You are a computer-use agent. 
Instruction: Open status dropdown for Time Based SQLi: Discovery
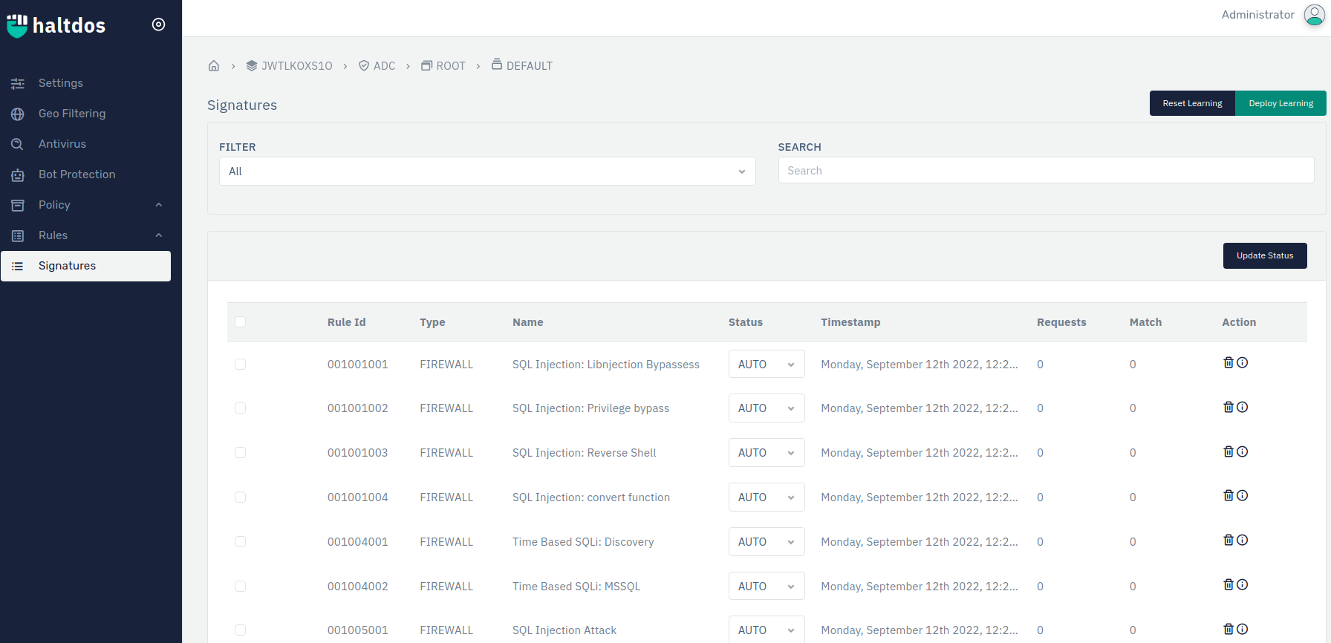click(767, 542)
